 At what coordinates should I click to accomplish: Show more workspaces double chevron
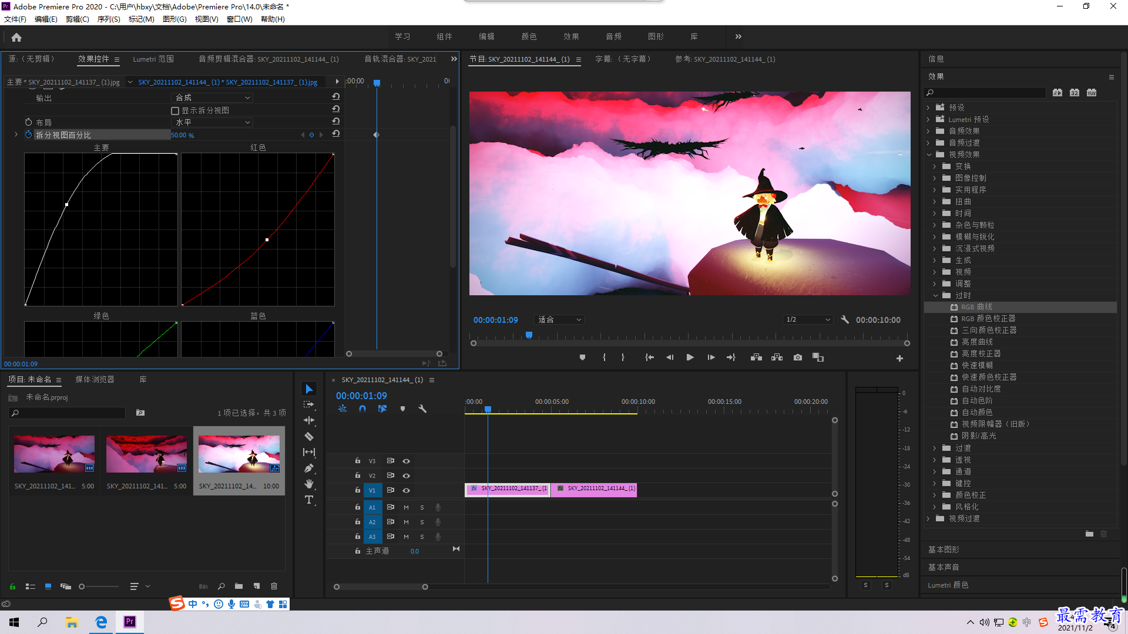[x=738, y=36]
